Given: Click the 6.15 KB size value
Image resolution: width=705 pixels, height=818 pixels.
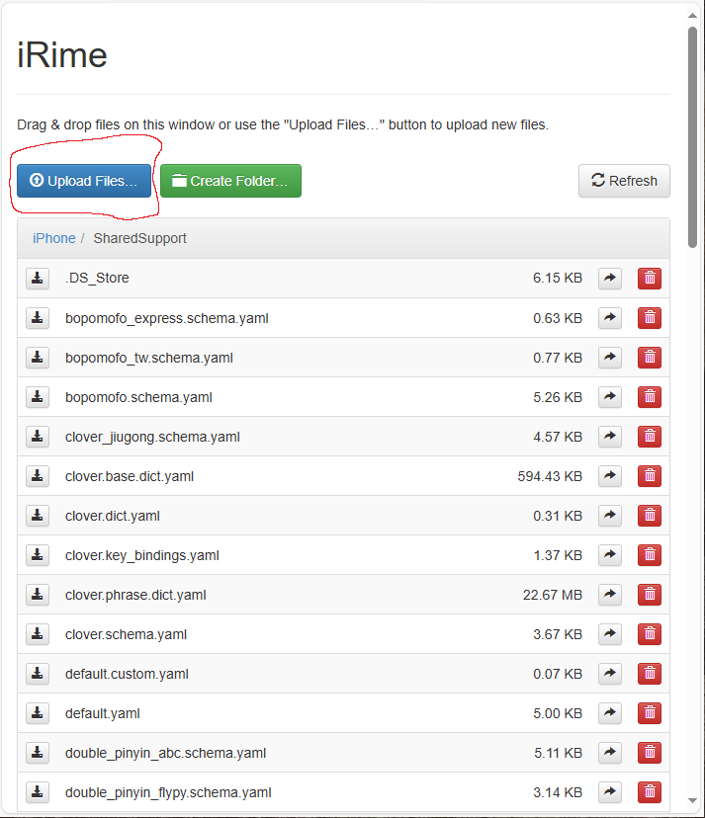Looking at the screenshot, I should tap(558, 278).
